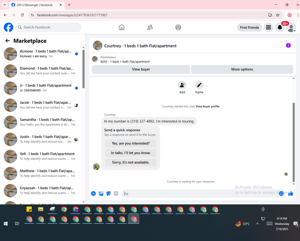Image resolution: width=300 pixels, height=241 pixels.
Task: Choose a sticker icon in composer
Action: pyautogui.click(x=109, y=194)
